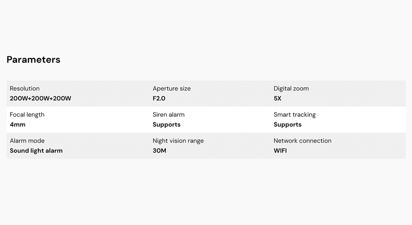Click Supports value under Siren alarm
This screenshot has width=412, height=225.
(x=167, y=125)
